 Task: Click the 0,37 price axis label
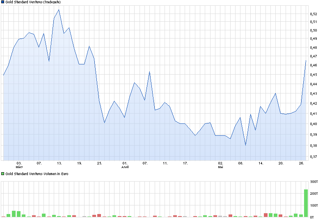click(314, 157)
